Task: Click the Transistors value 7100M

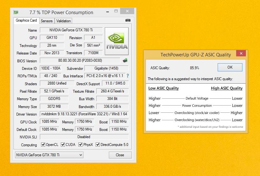Action: pos(93,53)
